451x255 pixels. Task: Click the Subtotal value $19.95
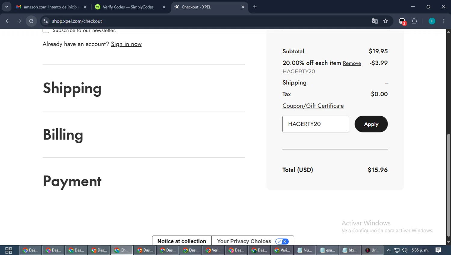tap(378, 51)
